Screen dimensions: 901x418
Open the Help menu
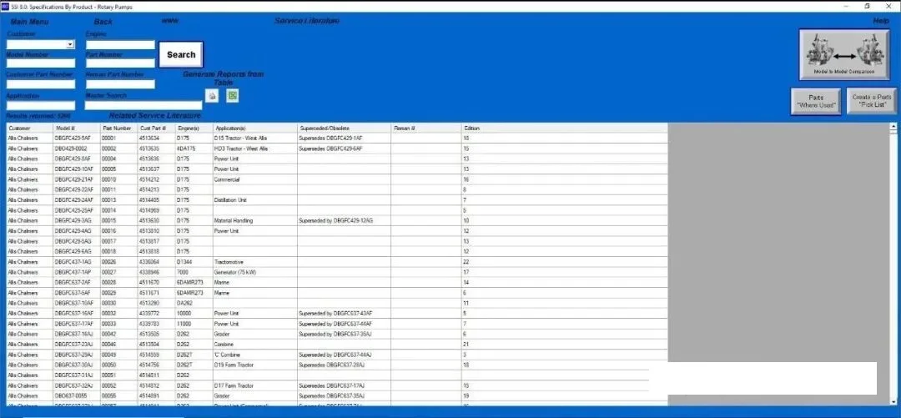click(881, 21)
